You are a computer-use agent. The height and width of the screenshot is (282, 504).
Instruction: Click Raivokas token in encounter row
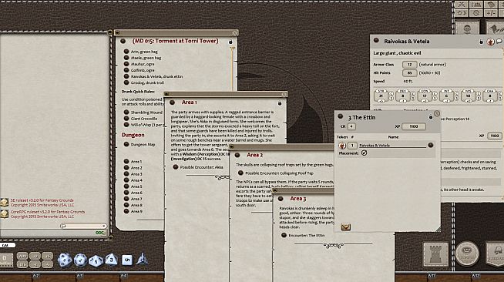click(x=342, y=146)
